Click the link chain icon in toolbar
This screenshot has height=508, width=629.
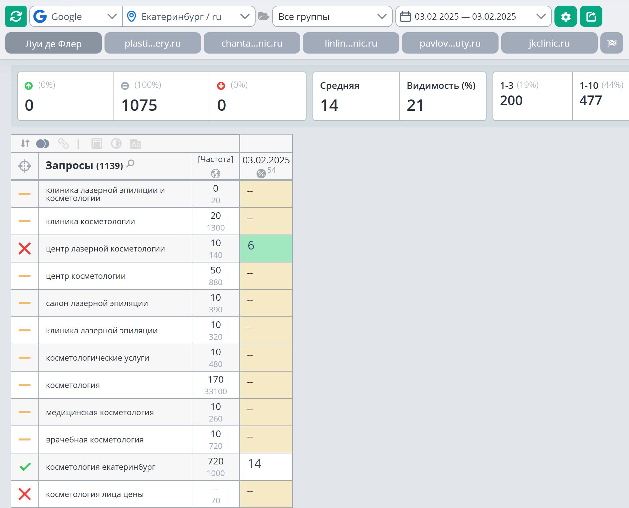click(63, 143)
